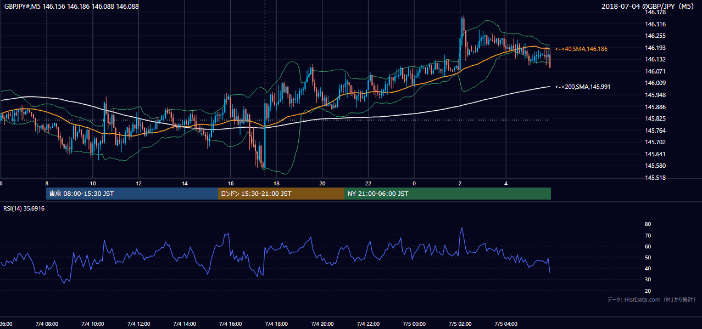This screenshot has height=329, width=702.
Task: Click the 7/5 00:00 date label
Action: 414,324
